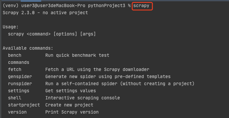Click the settings command name

[x=19, y=91]
